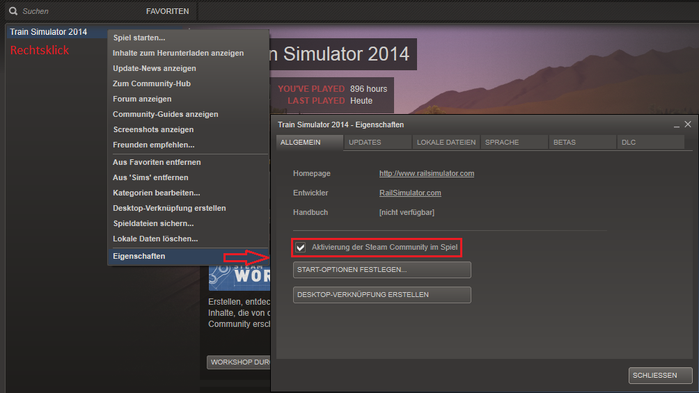Switch to the UPDATES tab
Viewport: 699px width, 393px height.
[x=377, y=142]
